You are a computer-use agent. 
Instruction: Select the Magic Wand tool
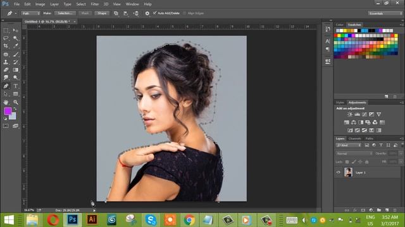tap(15, 38)
